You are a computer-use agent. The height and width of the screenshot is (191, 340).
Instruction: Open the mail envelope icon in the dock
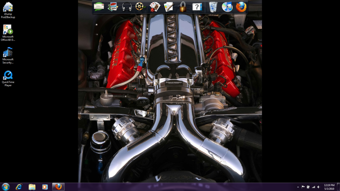[x=99, y=6]
